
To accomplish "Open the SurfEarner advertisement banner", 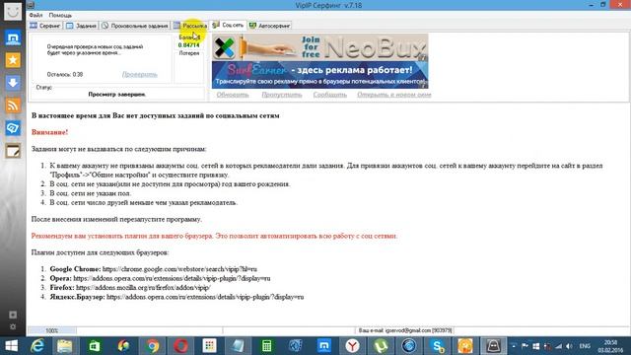I will click(x=319, y=75).
